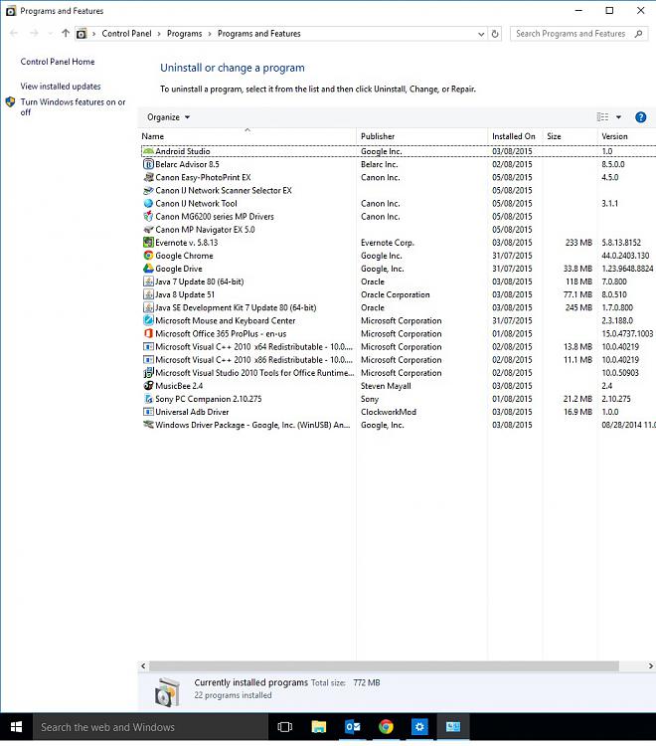
Task: Open File Explorer from the taskbar
Action: (x=319, y=727)
